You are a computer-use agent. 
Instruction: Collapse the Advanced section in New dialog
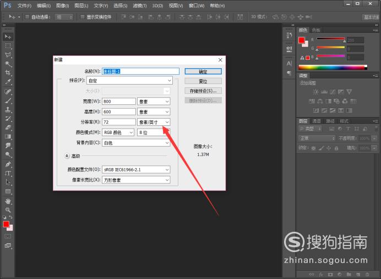pos(67,156)
